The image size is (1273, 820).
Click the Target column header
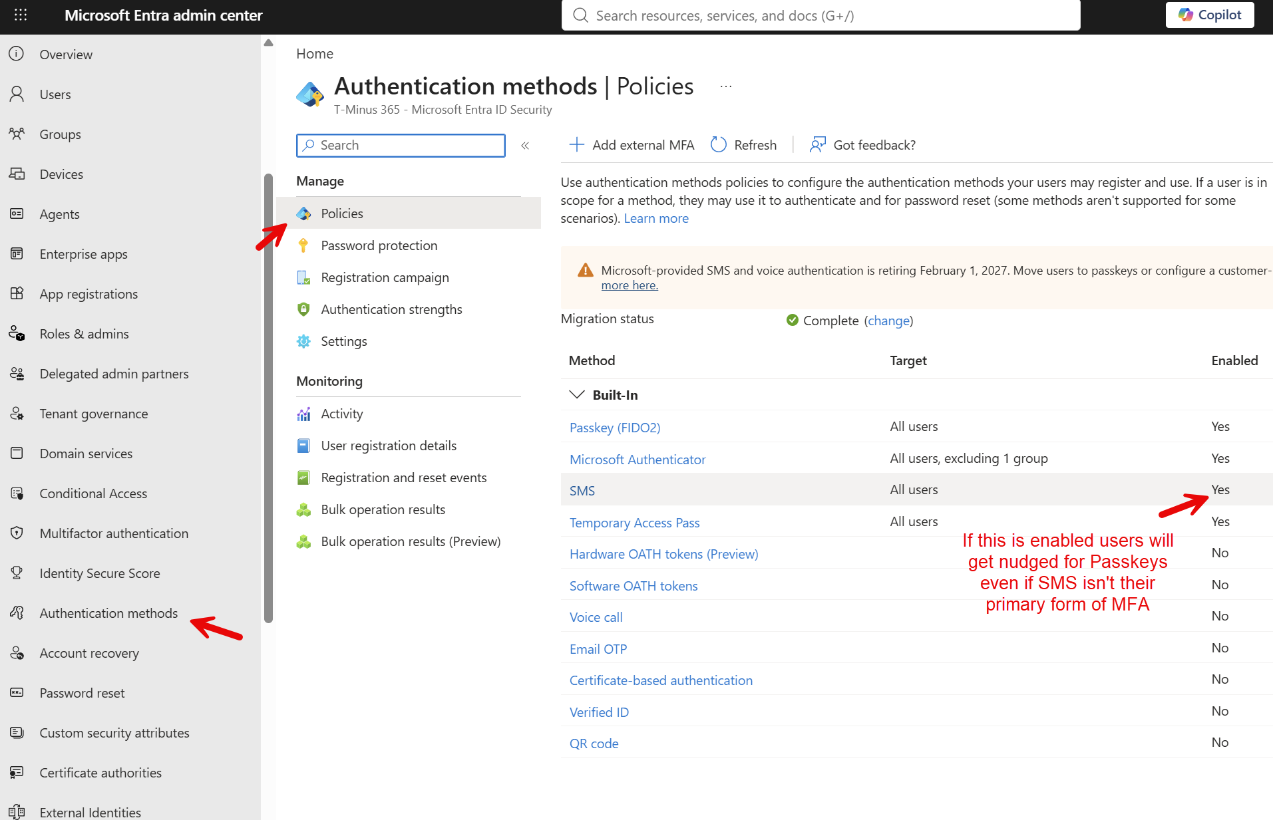(x=908, y=360)
